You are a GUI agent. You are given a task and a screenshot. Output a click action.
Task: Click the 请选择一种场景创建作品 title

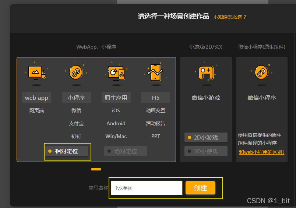173,17
